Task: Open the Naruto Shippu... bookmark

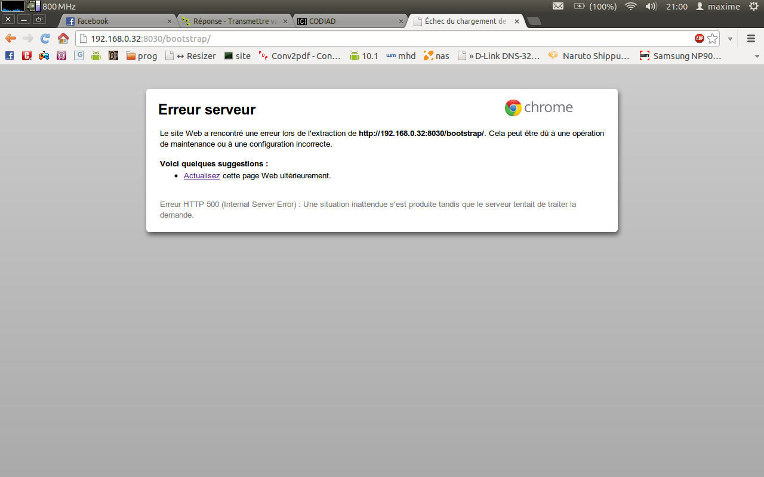Action: coord(589,56)
